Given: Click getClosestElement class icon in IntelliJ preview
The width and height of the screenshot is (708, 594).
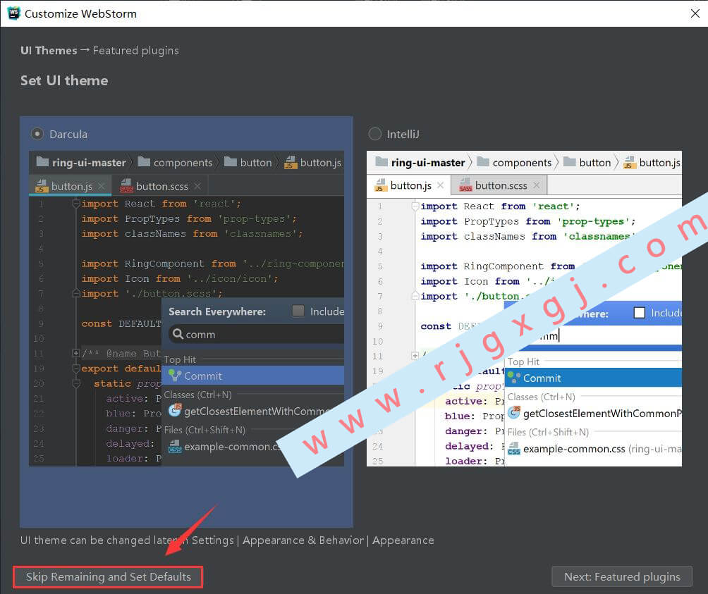Looking at the screenshot, I should [514, 412].
